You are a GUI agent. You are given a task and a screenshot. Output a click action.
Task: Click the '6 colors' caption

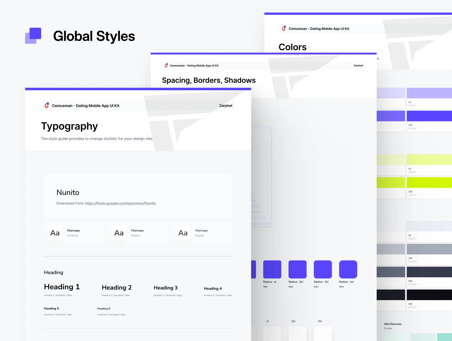(388, 328)
